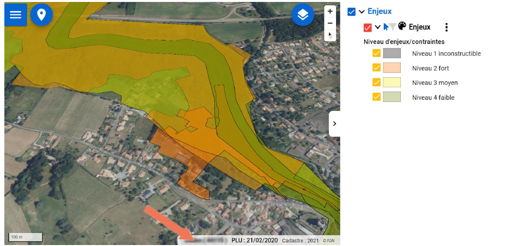Uncheck Niveau 1 inconstructible checkbox
The width and height of the screenshot is (506, 246).
[377, 54]
